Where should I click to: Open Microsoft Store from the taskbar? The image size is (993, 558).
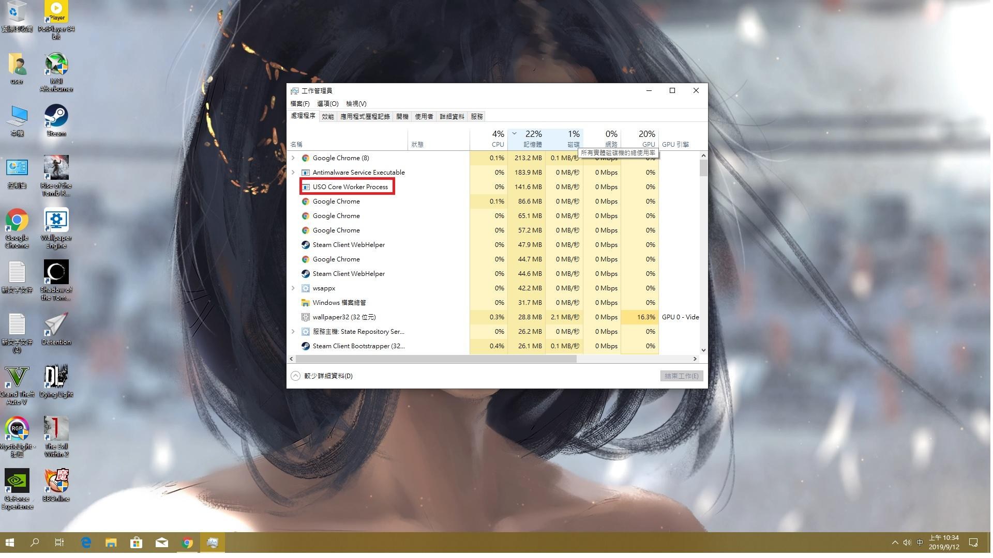pyautogui.click(x=136, y=542)
